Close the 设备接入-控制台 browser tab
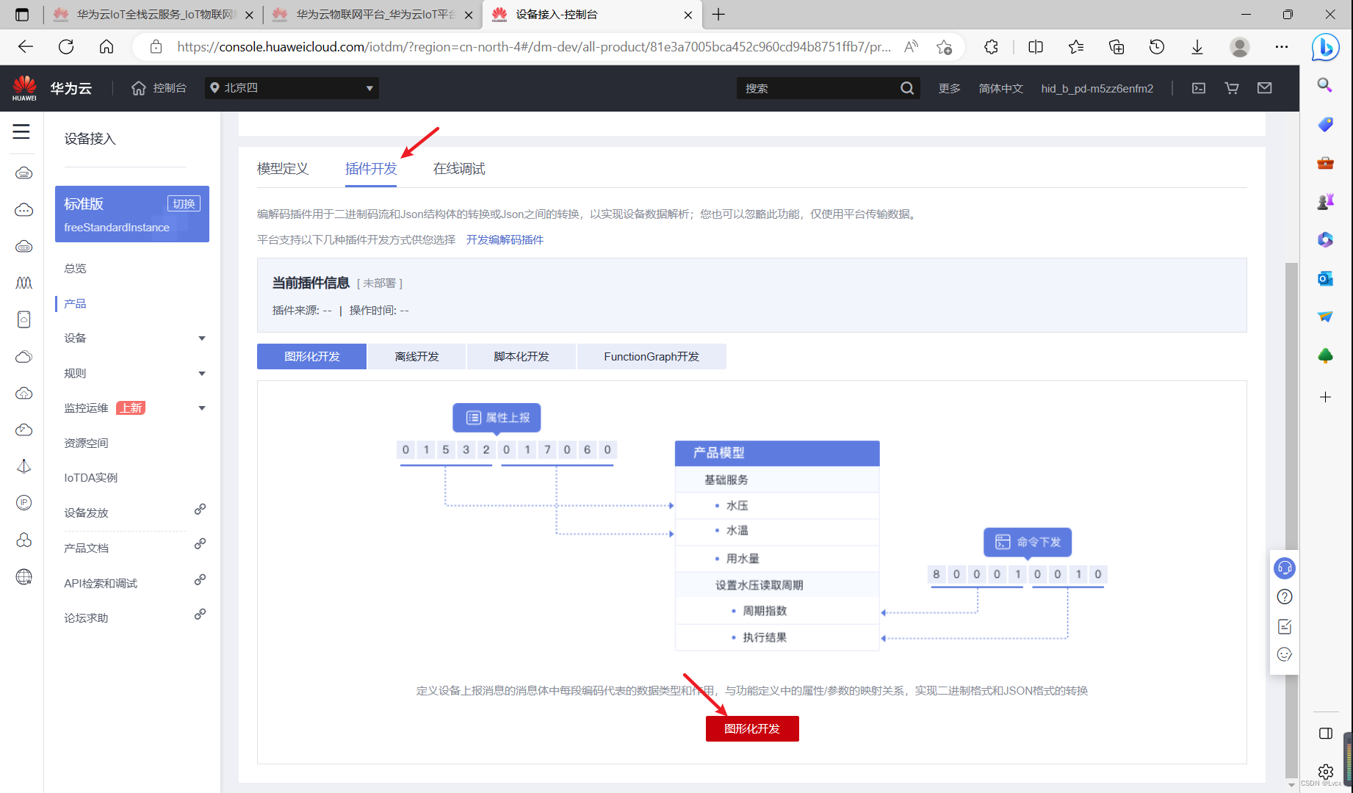Screen dimensions: 1353x793 [688, 15]
